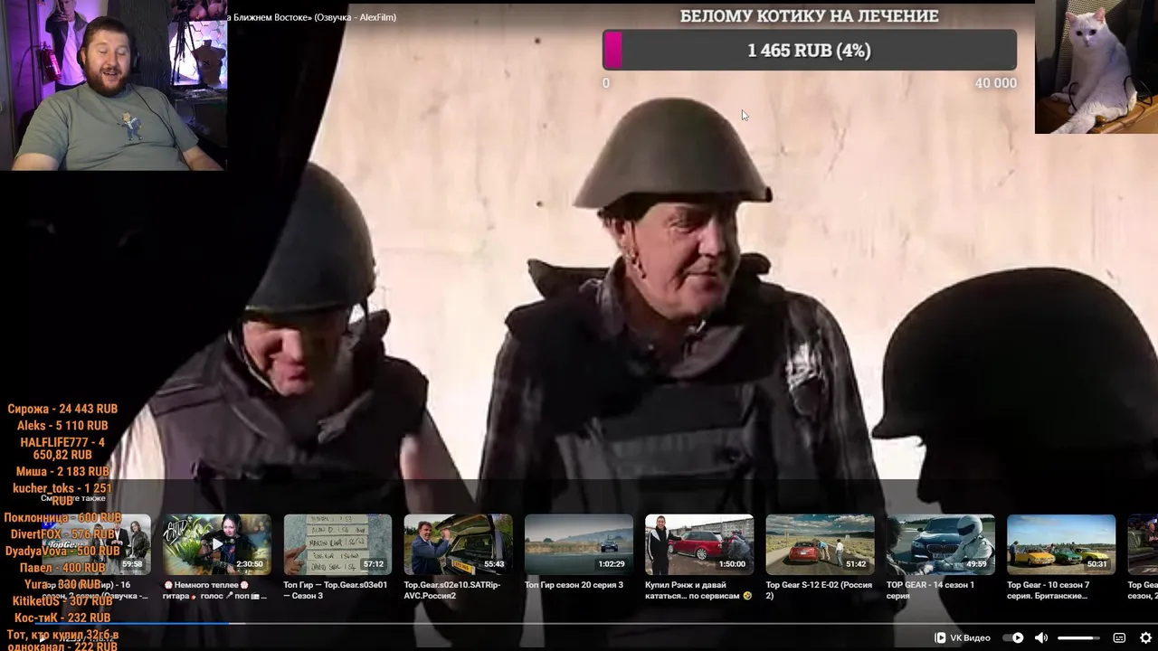Click the streamer webcam overlay
The image size is (1158, 651).
113,85
